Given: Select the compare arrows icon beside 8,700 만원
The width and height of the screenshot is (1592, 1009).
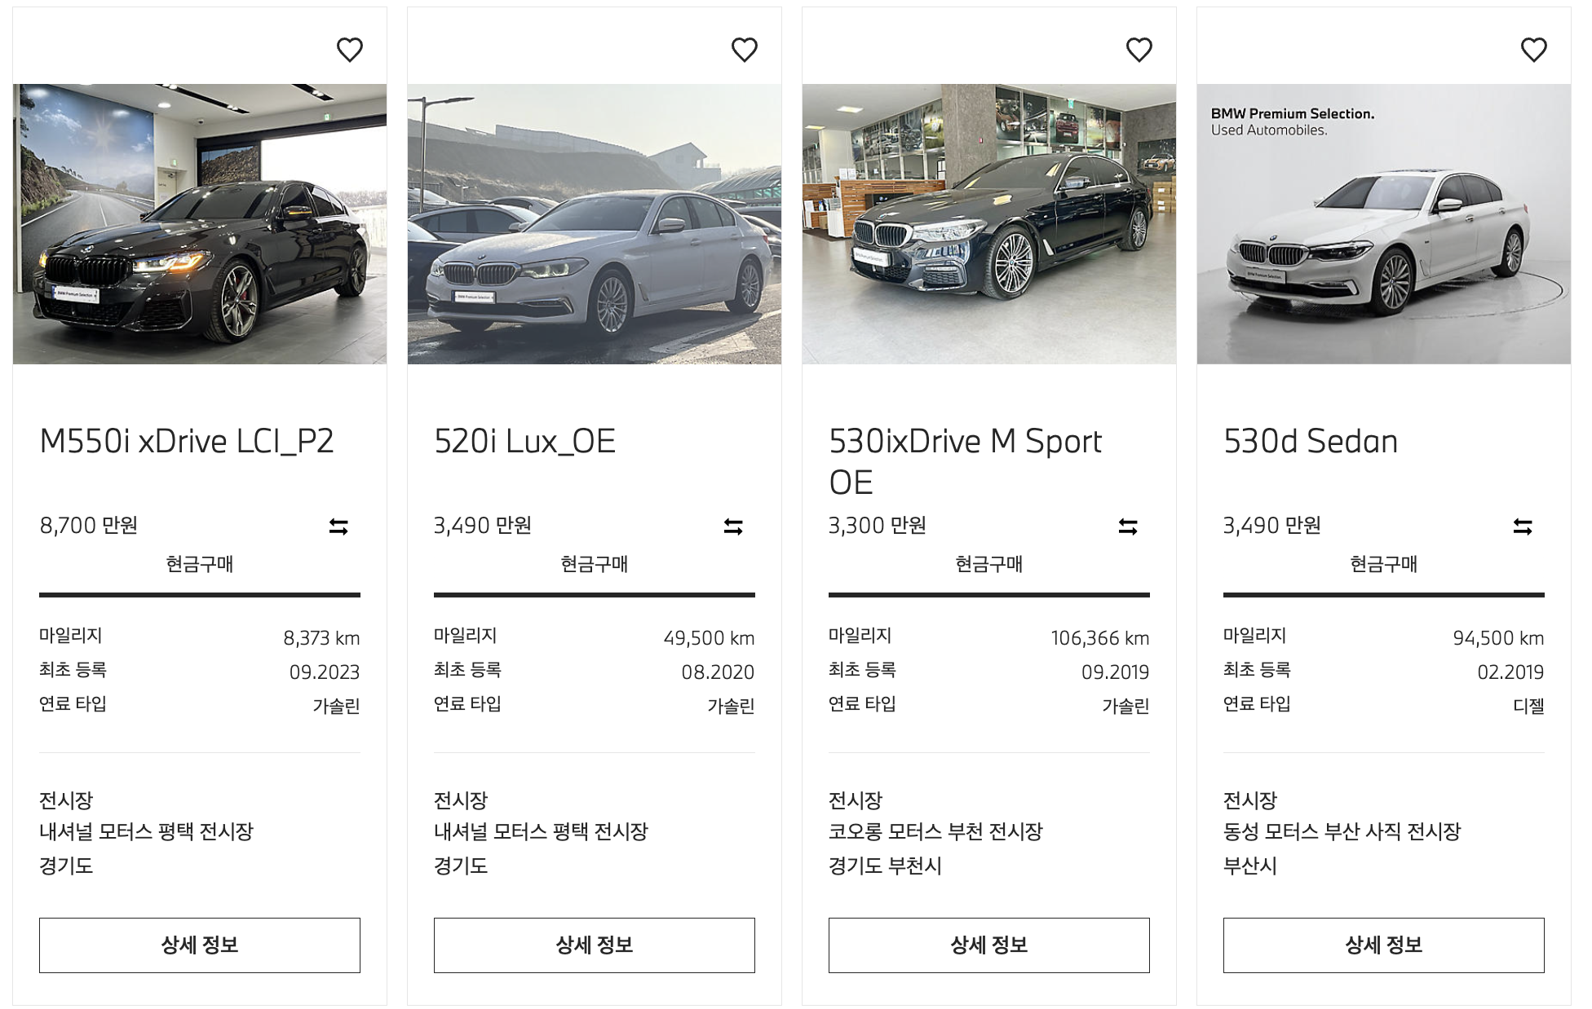Looking at the screenshot, I should 338,527.
